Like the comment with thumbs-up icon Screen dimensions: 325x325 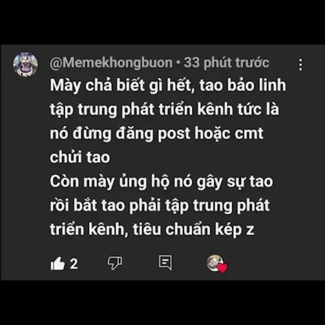coord(57,263)
